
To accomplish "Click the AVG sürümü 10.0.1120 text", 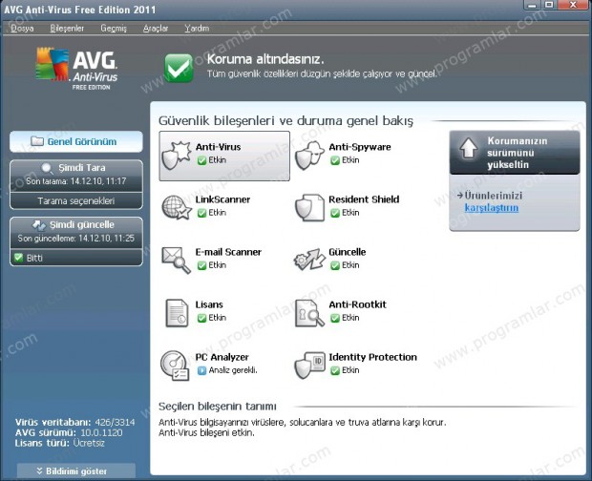I will pos(69,432).
